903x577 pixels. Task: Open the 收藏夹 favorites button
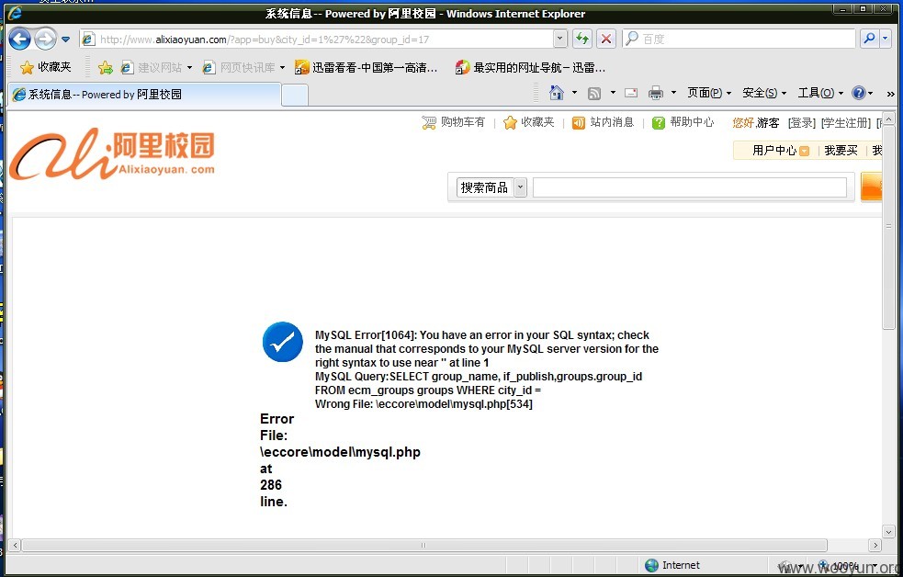(x=46, y=67)
